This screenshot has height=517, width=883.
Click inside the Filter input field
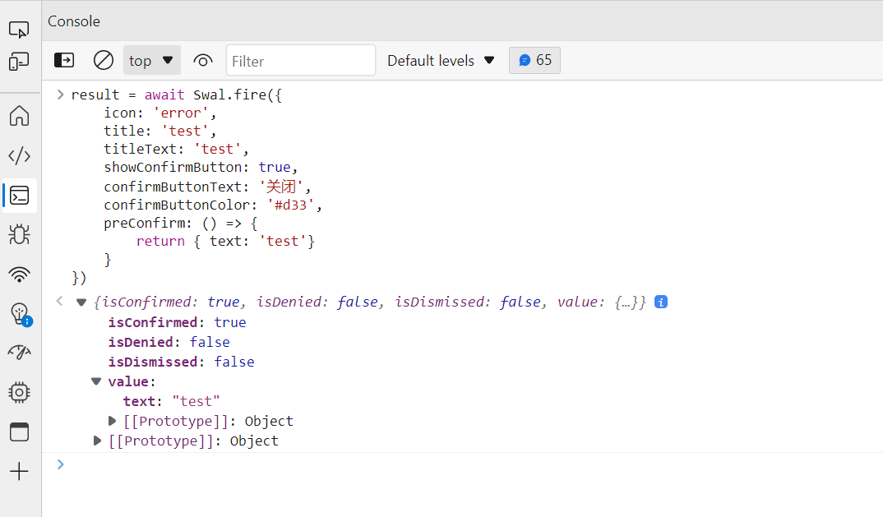pos(300,60)
